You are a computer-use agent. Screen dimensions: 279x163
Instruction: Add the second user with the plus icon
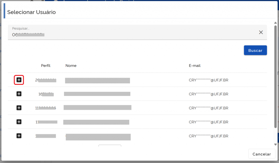tap(19, 94)
